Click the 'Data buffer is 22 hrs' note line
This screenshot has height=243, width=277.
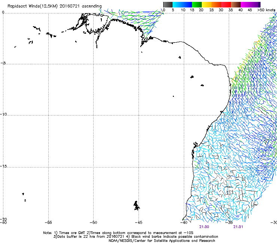(136, 237)
